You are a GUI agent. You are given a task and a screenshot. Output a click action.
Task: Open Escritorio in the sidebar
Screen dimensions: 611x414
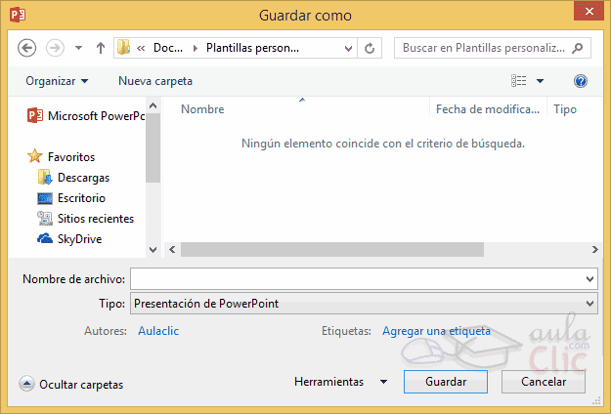tap(81, 198)
